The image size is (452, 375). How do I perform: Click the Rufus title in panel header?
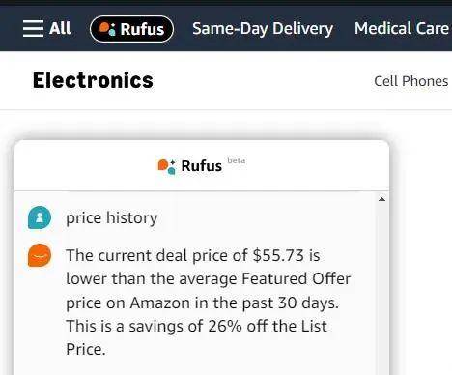click(202, 166)
